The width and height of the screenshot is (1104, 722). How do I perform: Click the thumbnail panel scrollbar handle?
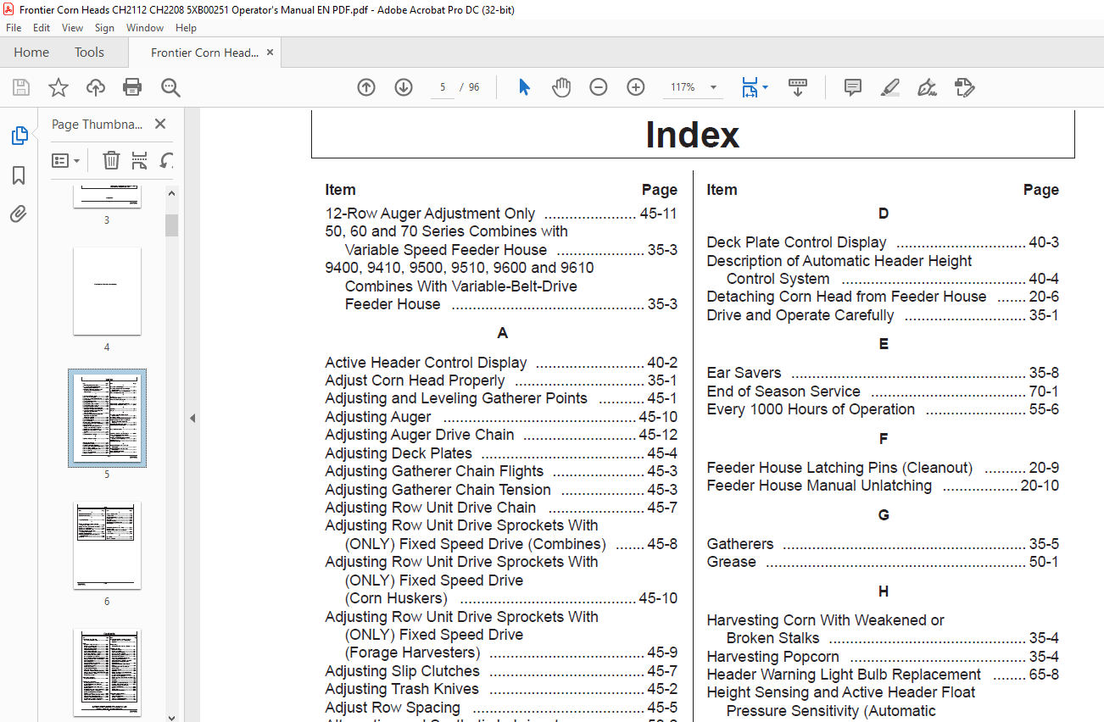pos(171,225)
